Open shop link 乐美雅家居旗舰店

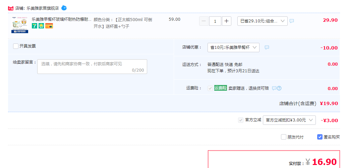click(43, 8)
